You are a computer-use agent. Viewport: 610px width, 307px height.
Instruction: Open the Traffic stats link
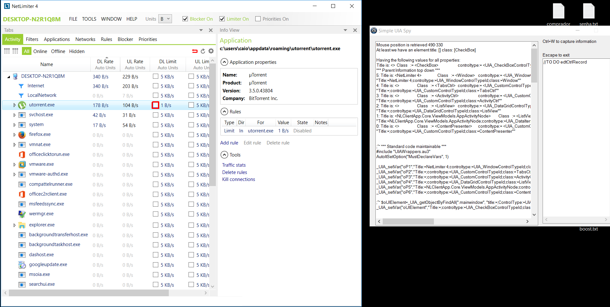pos(234,165)
